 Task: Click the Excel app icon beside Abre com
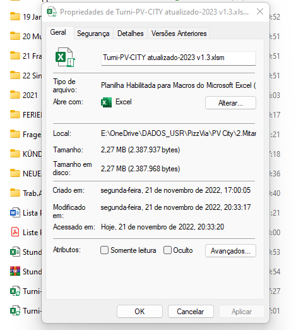[x=106, y=102]
